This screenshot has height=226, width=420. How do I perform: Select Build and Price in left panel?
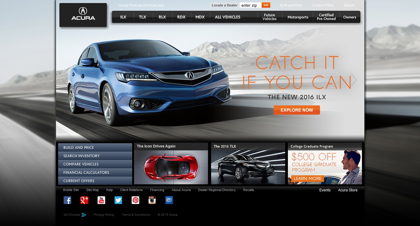pos(95,148)
